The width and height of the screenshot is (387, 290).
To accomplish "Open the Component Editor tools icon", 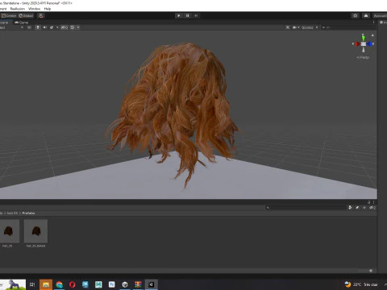I will 288,27.
